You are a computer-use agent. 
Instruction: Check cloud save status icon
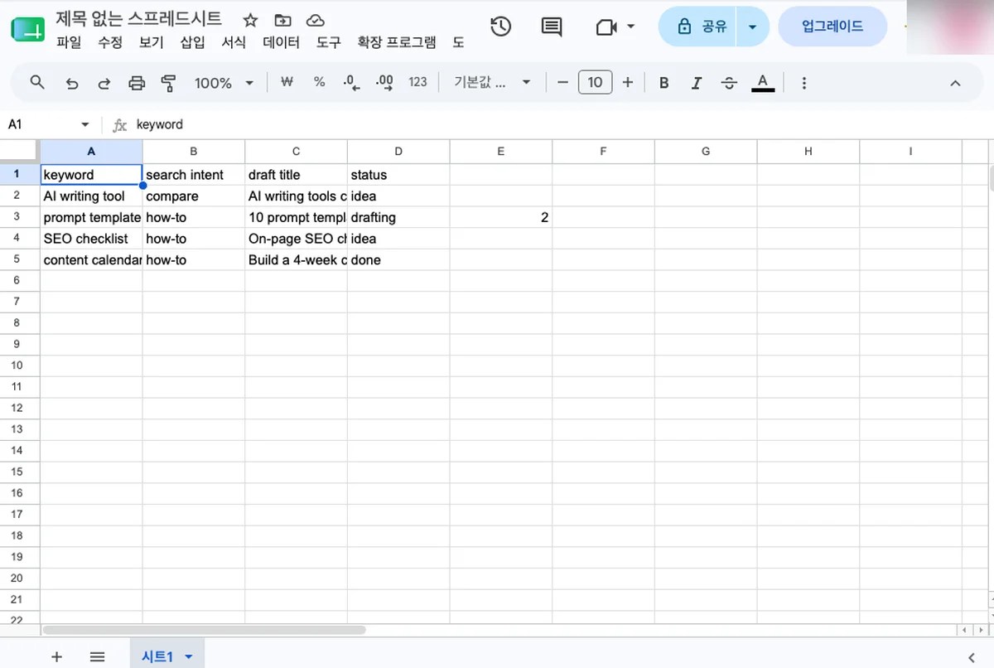point(315,21)
